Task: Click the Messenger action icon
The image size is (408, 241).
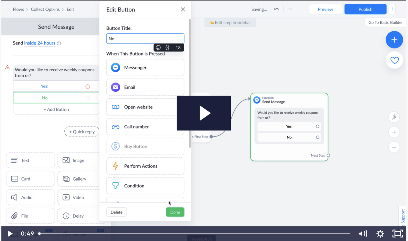Action: (x=115, y=67)
